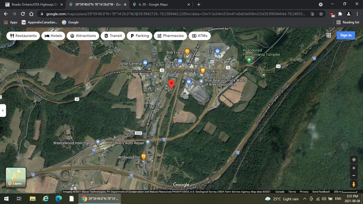Expand the collapsed side panel
This screenshot has width=363, height=204.
point(3,110)
